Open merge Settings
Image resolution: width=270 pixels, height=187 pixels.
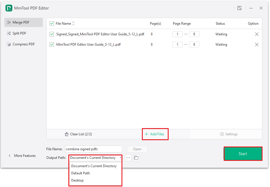pos(229,134)
